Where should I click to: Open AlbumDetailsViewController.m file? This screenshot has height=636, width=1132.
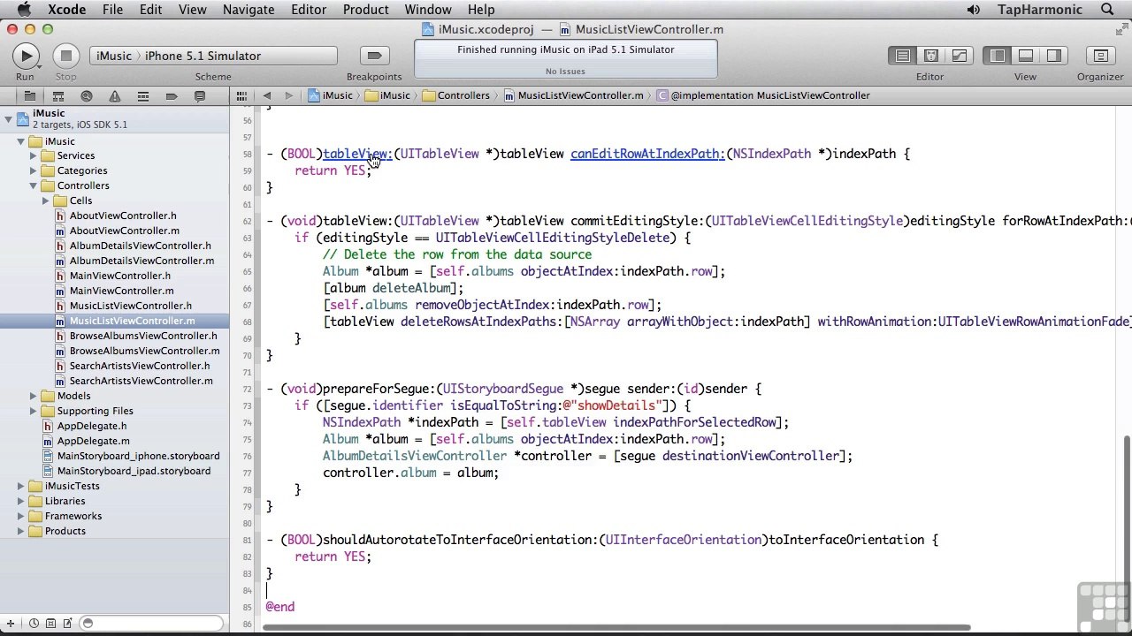pos(141,261)
